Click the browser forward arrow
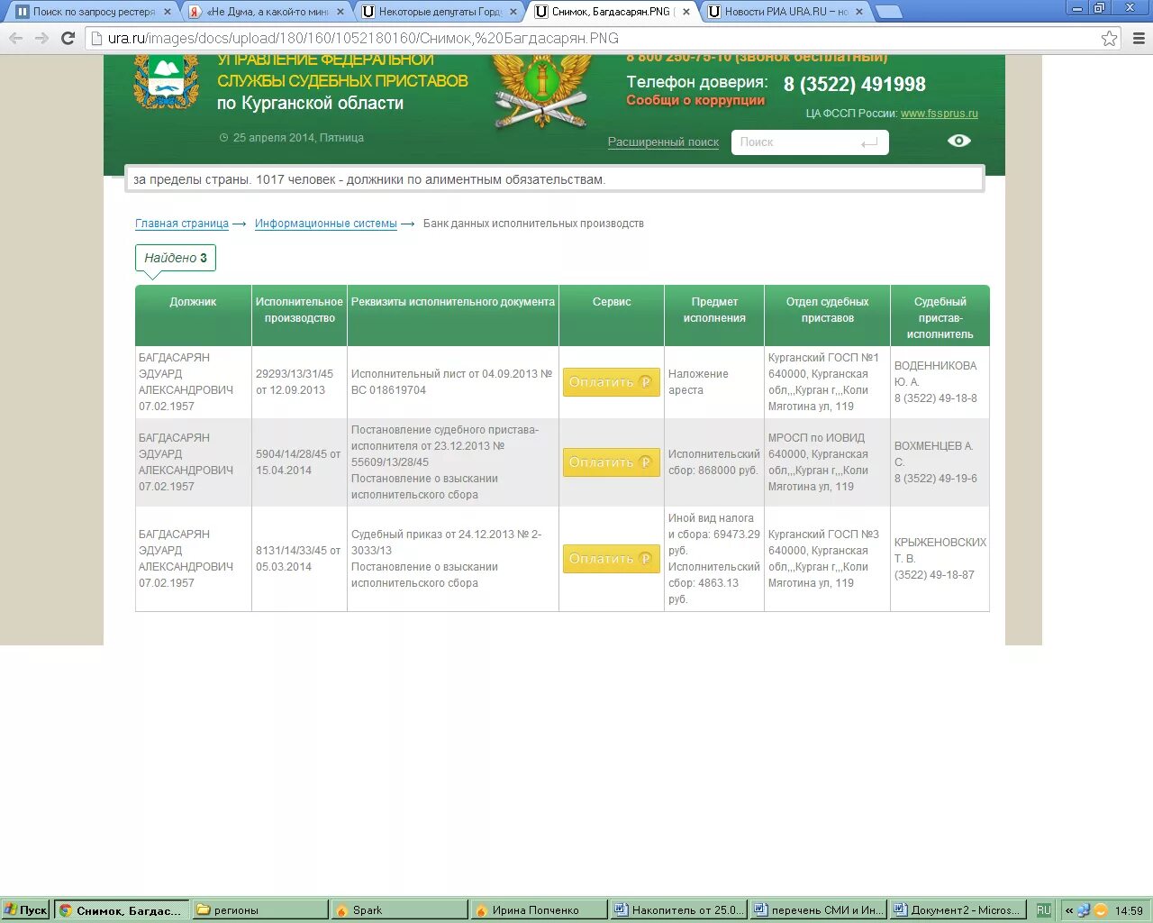Image resolution: width=1153 pixels, height=923 pixels. (x=41, y=38)
